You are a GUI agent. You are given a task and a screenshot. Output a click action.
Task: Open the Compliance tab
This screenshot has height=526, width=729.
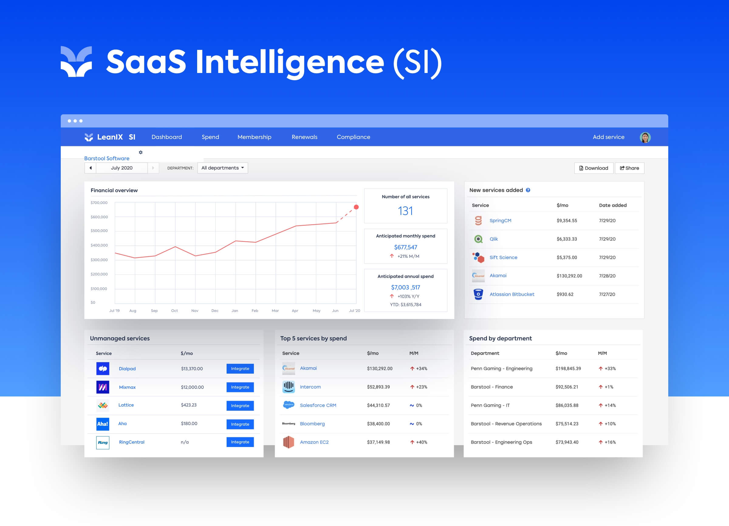tap(353, 137)
